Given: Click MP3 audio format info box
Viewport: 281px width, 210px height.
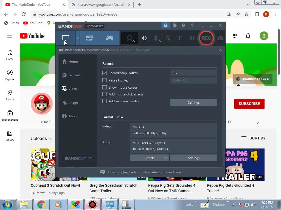Looking at the screenshot, I should [173, 146].
